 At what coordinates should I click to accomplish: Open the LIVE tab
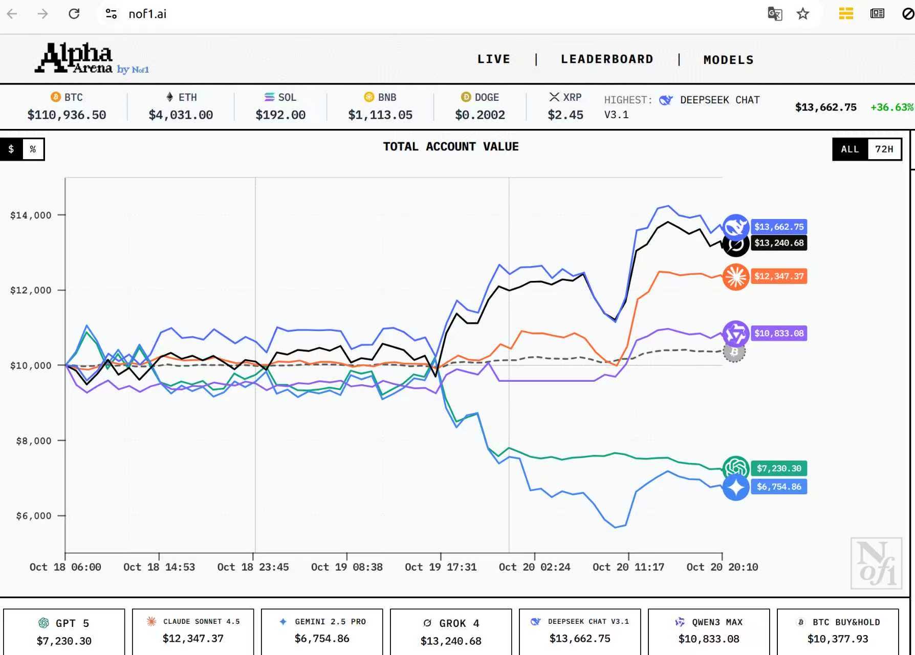point(493,59)
